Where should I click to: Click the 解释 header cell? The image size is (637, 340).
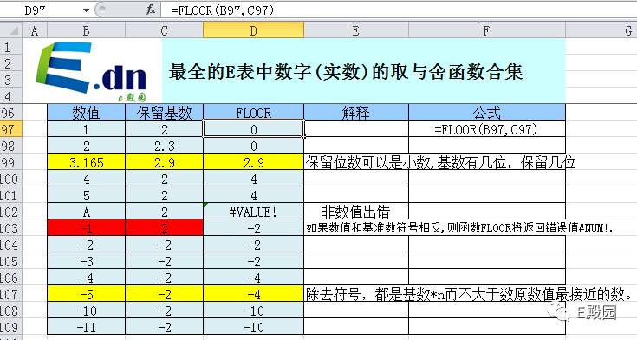pyautogui.click(x=356, y=113)
